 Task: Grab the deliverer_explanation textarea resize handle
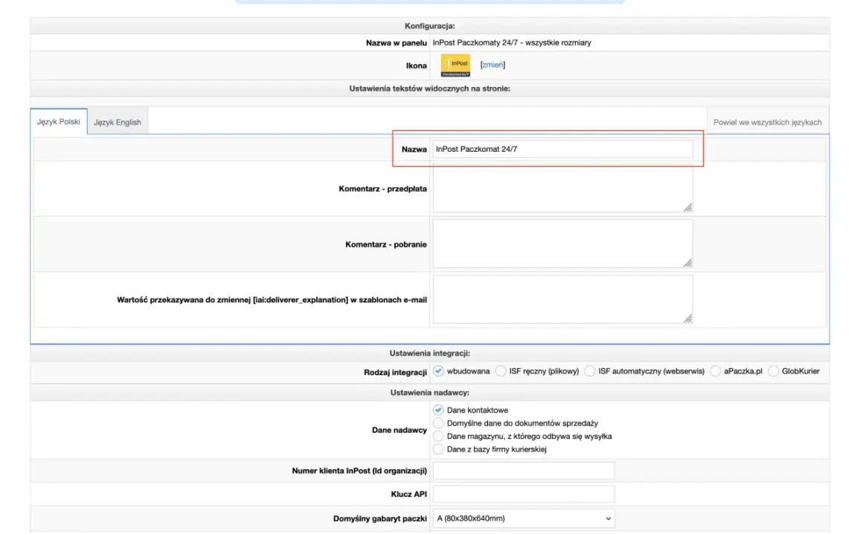[x=688, y=318]
